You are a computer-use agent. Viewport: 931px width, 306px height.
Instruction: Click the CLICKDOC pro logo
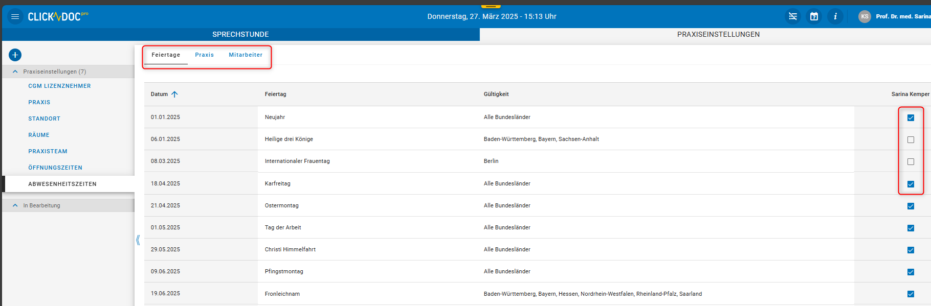(57, 16)
